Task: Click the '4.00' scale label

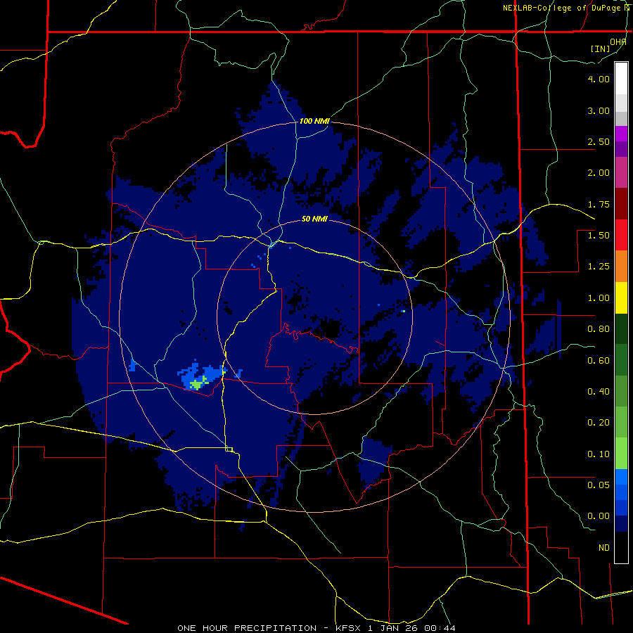Action: click(599, 79)
